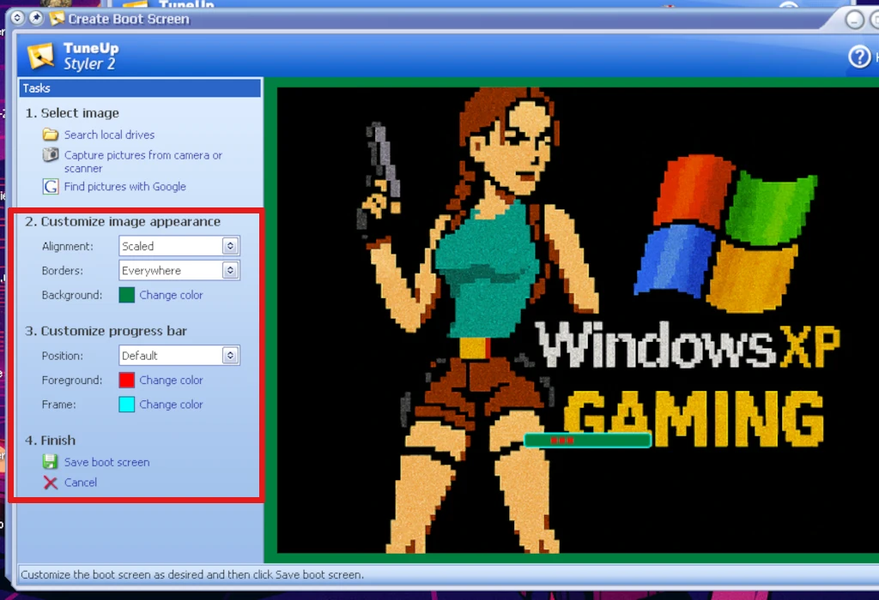Click the 'Borders:' label
The width and height of the screenshot is (879, 600).
coord(62,271)
